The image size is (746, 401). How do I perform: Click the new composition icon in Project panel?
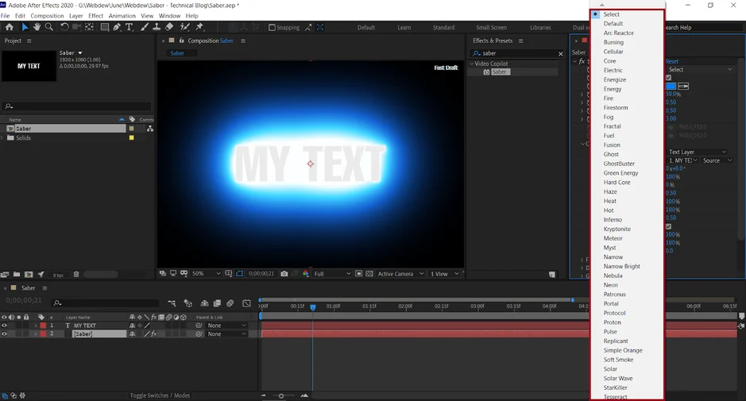(29, 274)
